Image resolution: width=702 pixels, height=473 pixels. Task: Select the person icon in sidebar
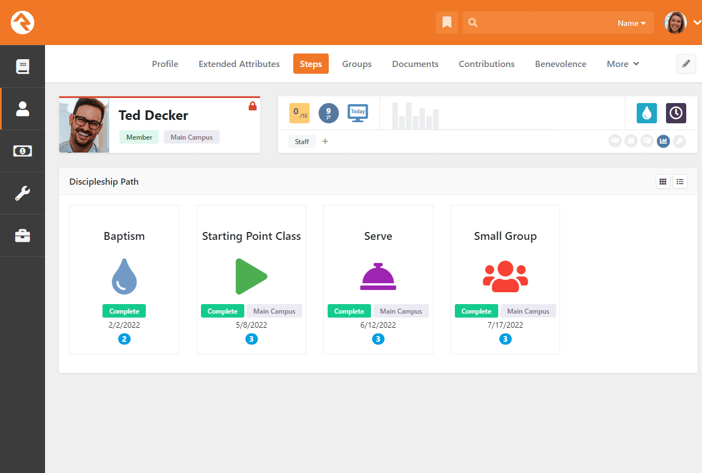[x=23, y=109]
